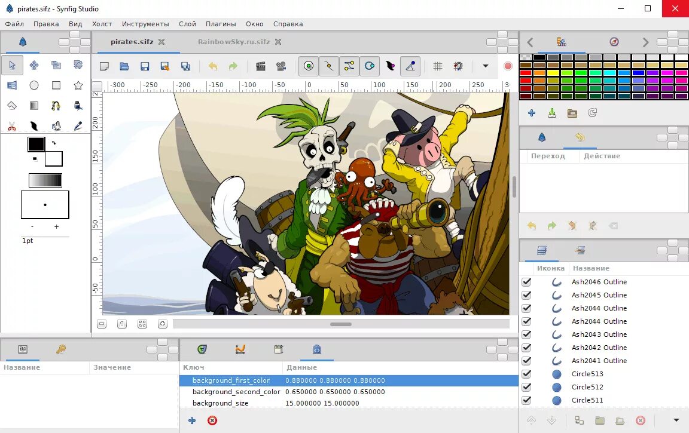The image size is (689, 433).
Task: Click the white fill color swatch
Action: point(54,159)
